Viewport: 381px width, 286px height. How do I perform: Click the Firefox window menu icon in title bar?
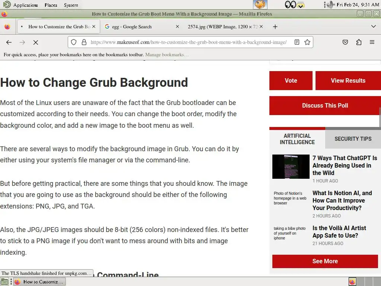tap(4, 14)
